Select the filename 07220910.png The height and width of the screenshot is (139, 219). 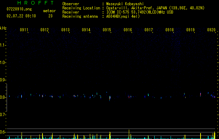(x=19, y=9)
